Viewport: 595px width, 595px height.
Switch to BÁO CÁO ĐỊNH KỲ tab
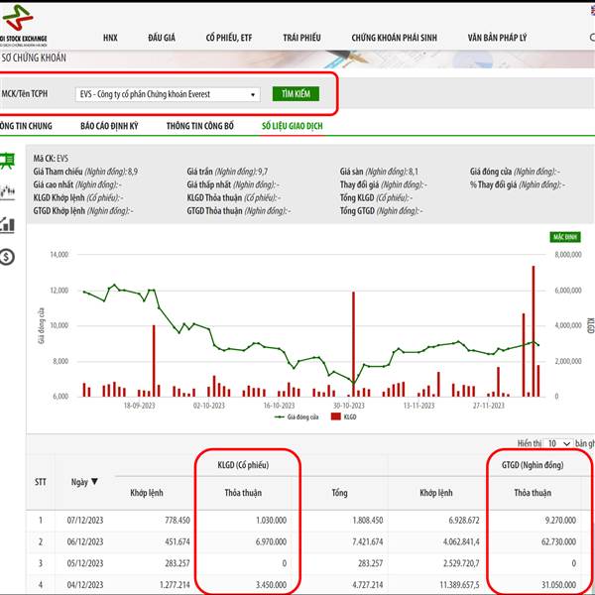click(x=109, y=126)
